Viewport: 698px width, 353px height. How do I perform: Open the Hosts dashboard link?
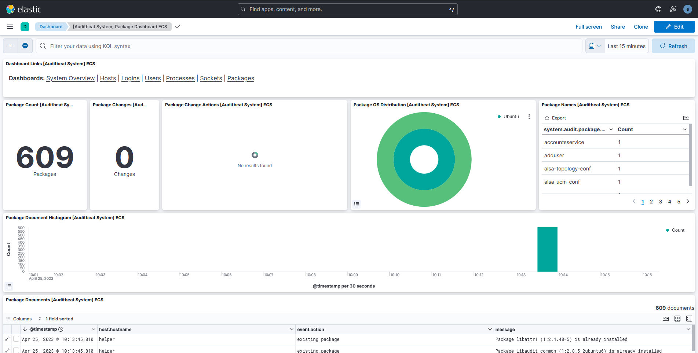pos(108,78)
